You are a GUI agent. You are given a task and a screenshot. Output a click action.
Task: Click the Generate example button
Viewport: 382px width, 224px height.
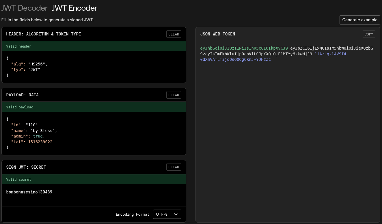pos(359,20)
